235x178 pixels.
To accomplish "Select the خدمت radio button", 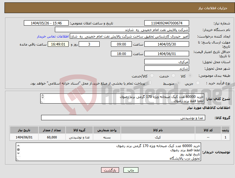I will (x=173, y=76).
